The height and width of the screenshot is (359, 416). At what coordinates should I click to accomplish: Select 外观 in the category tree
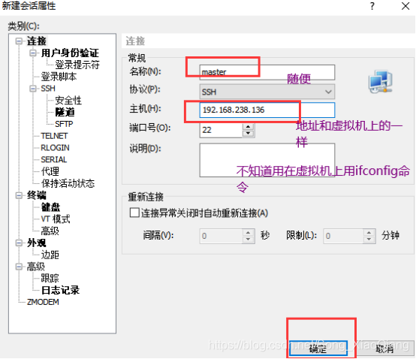click(37, 243)
